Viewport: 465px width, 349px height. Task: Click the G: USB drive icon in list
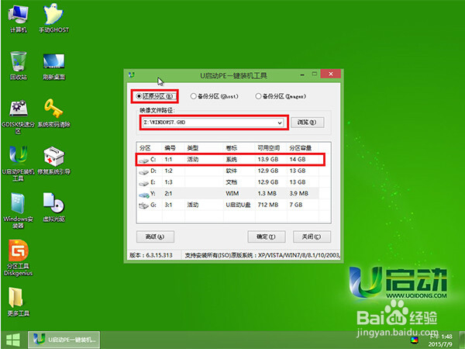click(x=143, y=206)
